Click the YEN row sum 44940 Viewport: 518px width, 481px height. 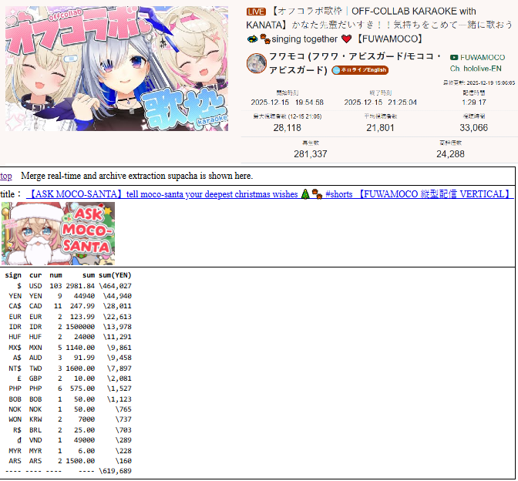click(x=84, y=296)
